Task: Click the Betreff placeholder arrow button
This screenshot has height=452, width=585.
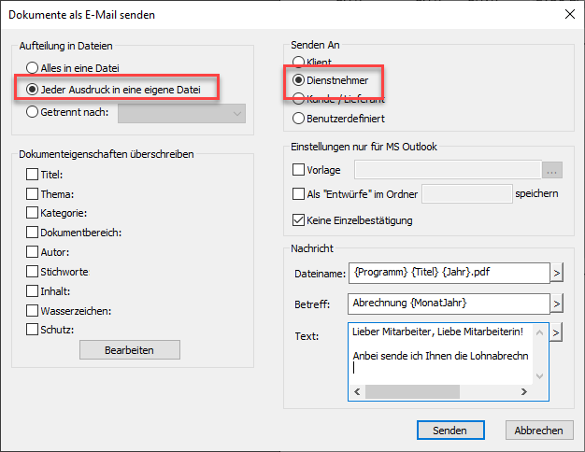Action: 555,304
